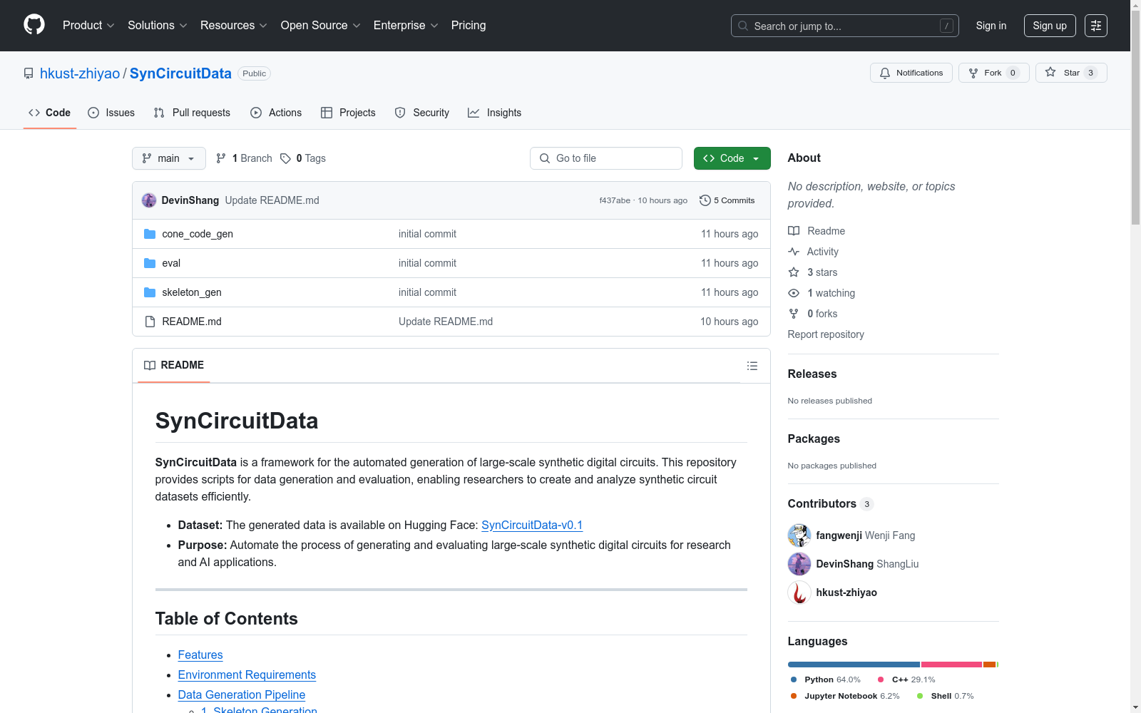Fork the repository
This screenshot has height=713, width=1141.
point(994,73)
